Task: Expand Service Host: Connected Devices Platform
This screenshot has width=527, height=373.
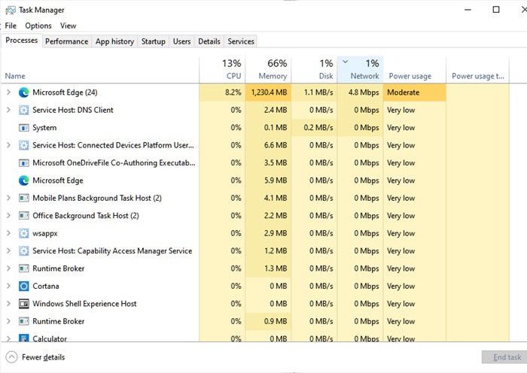Action: (9, 145)
